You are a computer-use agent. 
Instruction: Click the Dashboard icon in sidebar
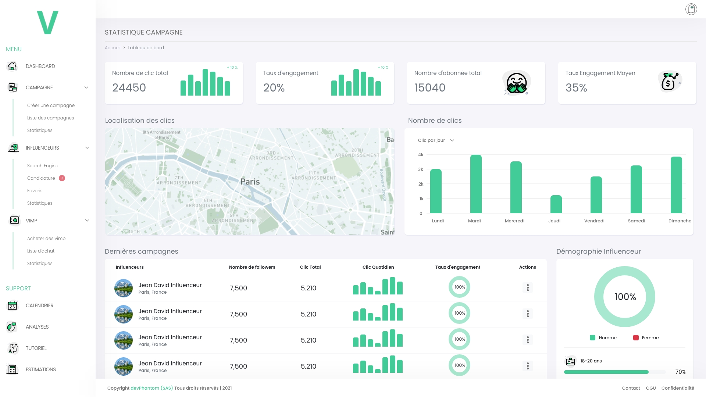pyautogui.click(x=12, y=65)
